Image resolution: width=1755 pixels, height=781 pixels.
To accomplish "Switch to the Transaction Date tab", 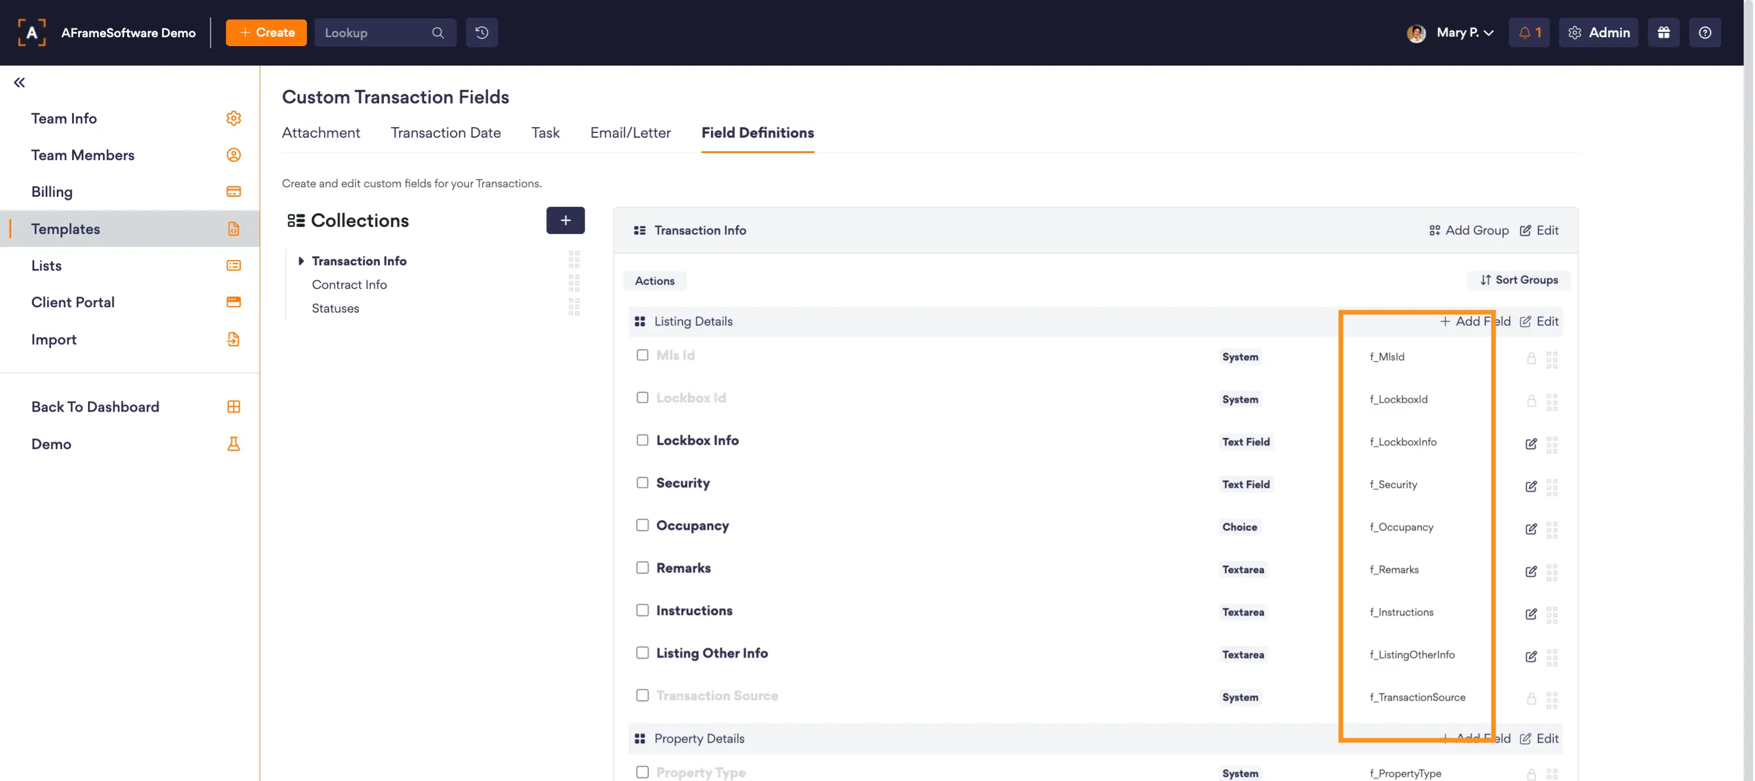I will pos(445,133).
